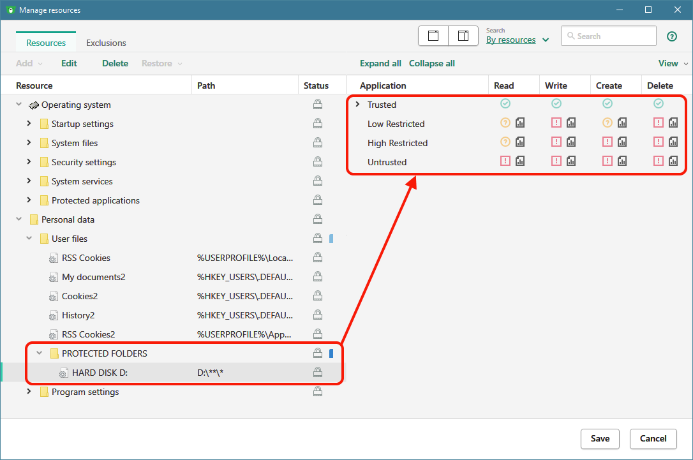The width and height of the screenshot is (693, 460).
Task: Open help via the question mark icon
Action: click(671, 36)
